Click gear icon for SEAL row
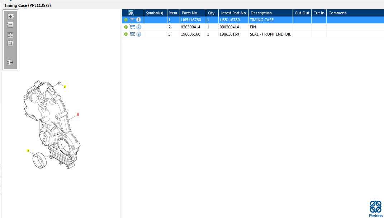The width and height of the screenshot is (384, 218). pos(126,34)
